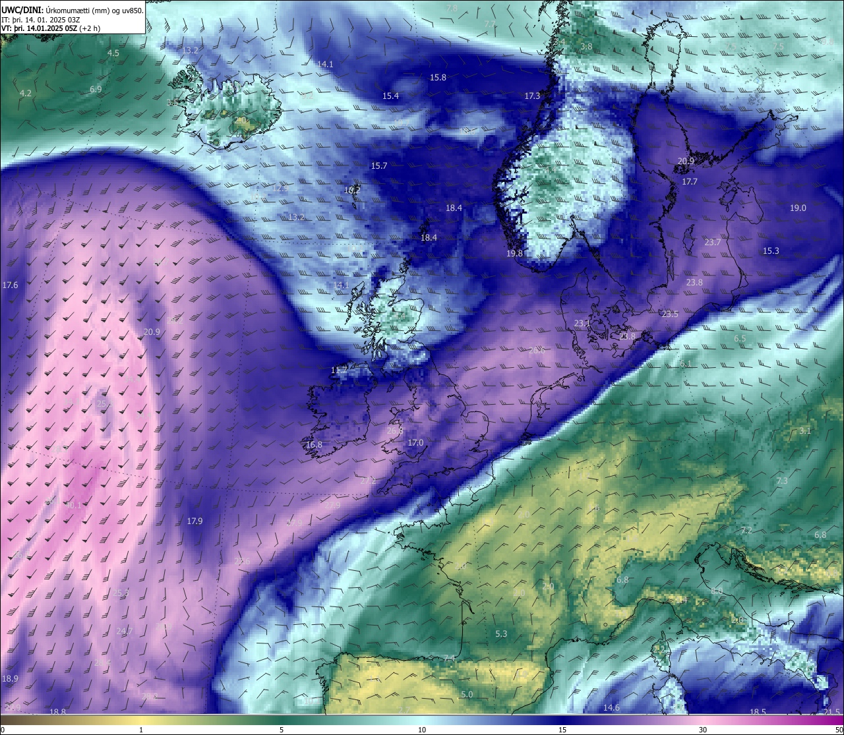844x735 pixels.
Task: Click the map value 5.0
Action: [467, 694]
